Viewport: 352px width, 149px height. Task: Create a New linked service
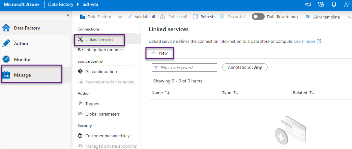click(x=160, y=53)
